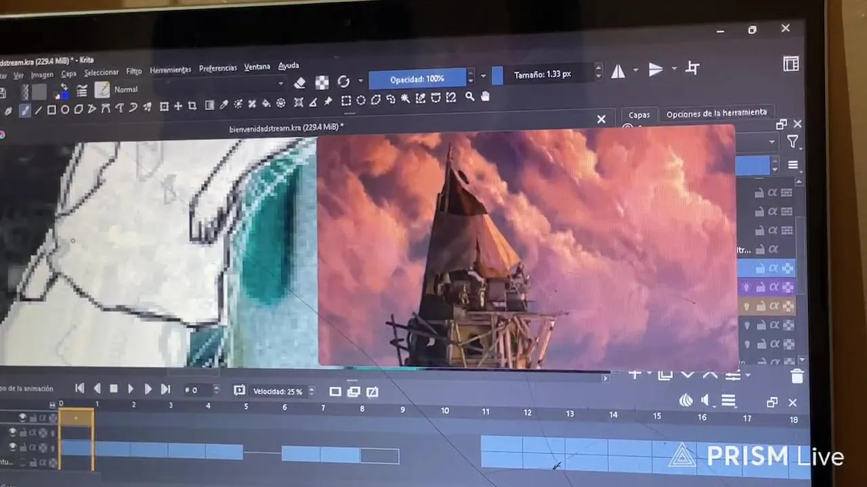Select the Rectangle shape tool
The height and width of the screenshot is (487, 867).
coord(51,110)
